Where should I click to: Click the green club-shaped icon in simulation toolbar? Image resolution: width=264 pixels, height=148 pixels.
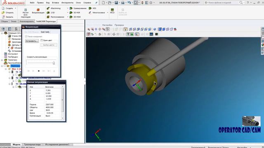pos(132,34)
